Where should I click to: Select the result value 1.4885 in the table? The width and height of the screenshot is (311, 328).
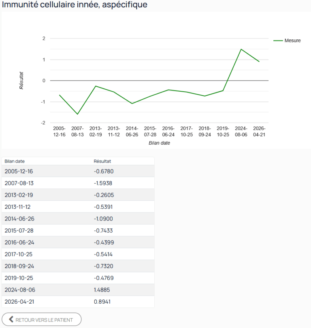[102, 290]
